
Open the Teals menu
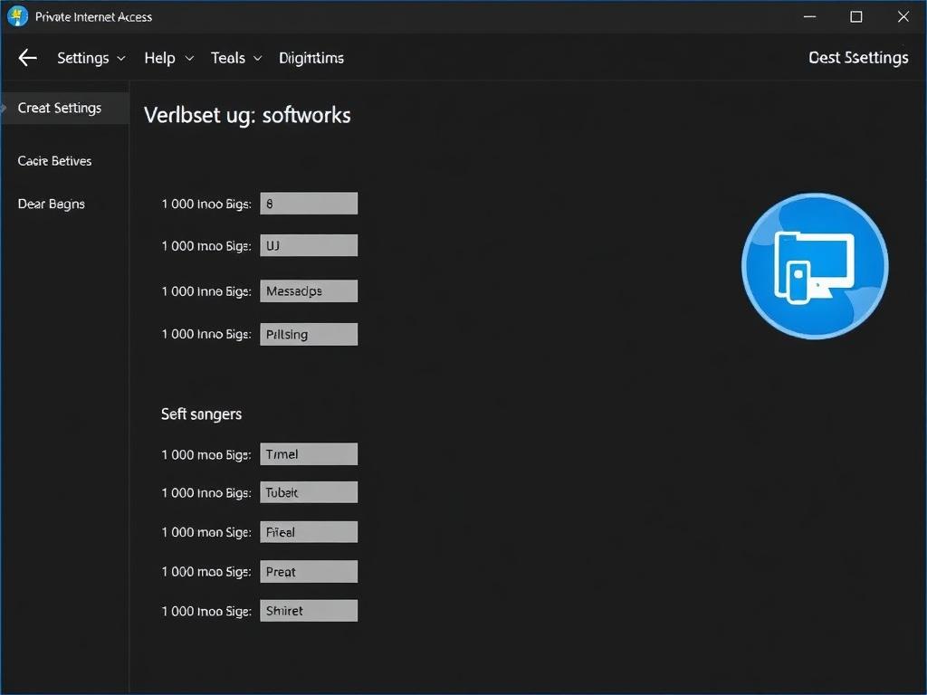pos(227,58)
